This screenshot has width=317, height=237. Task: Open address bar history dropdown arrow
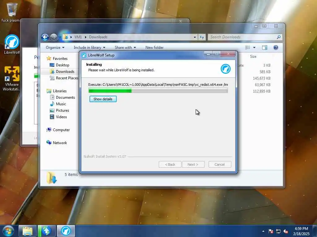pos(195,37)
